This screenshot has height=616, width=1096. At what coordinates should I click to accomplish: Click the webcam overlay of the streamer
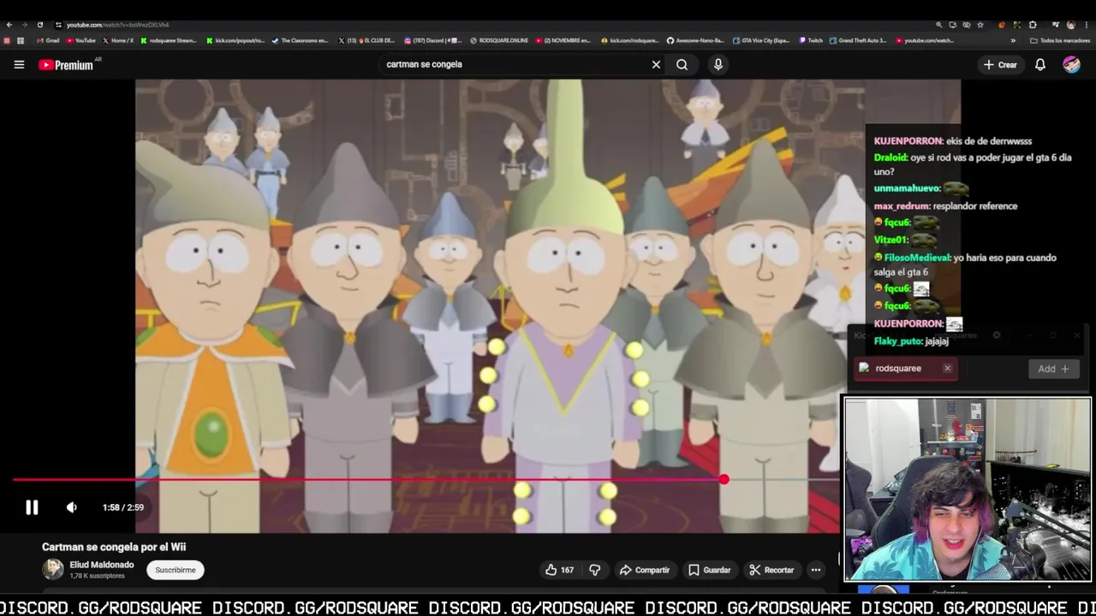[968, 489]
